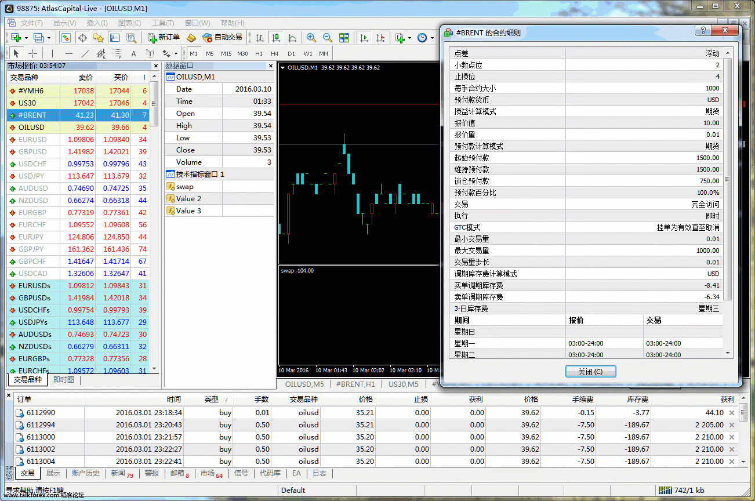Open the 邮箱 tab in terminal
755x501 pixels.
(179, 473)
